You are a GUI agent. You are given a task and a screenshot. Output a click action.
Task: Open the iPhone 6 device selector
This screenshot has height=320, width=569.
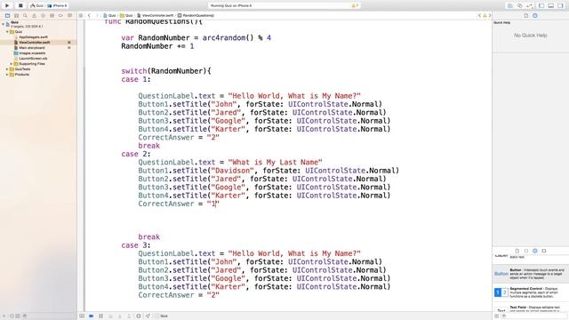58,6
